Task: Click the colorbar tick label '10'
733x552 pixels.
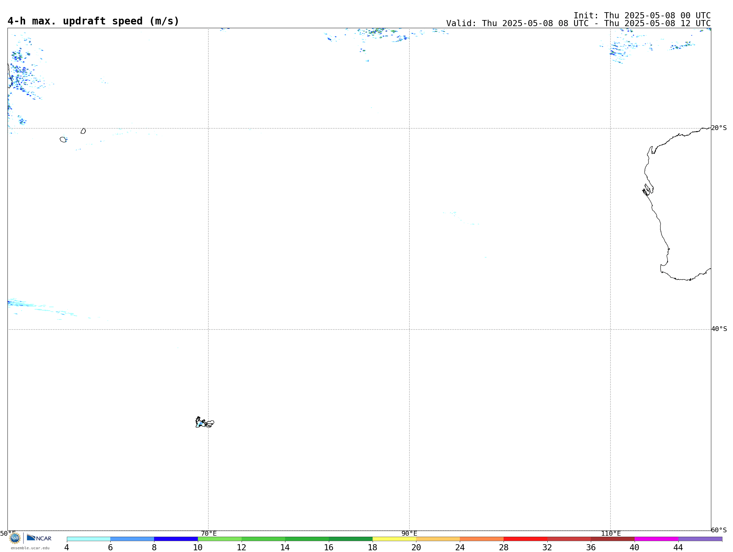Action: coord(198,548)
